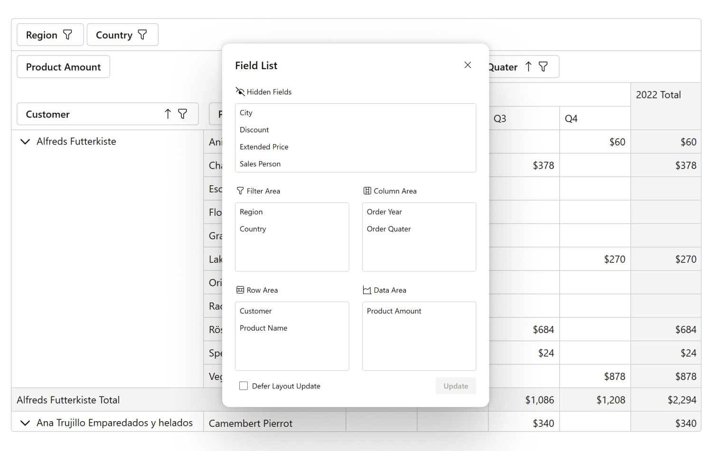The height and width of the screenshot is (451, 712).
Task: Click the Update button
Action: [456, 386]
